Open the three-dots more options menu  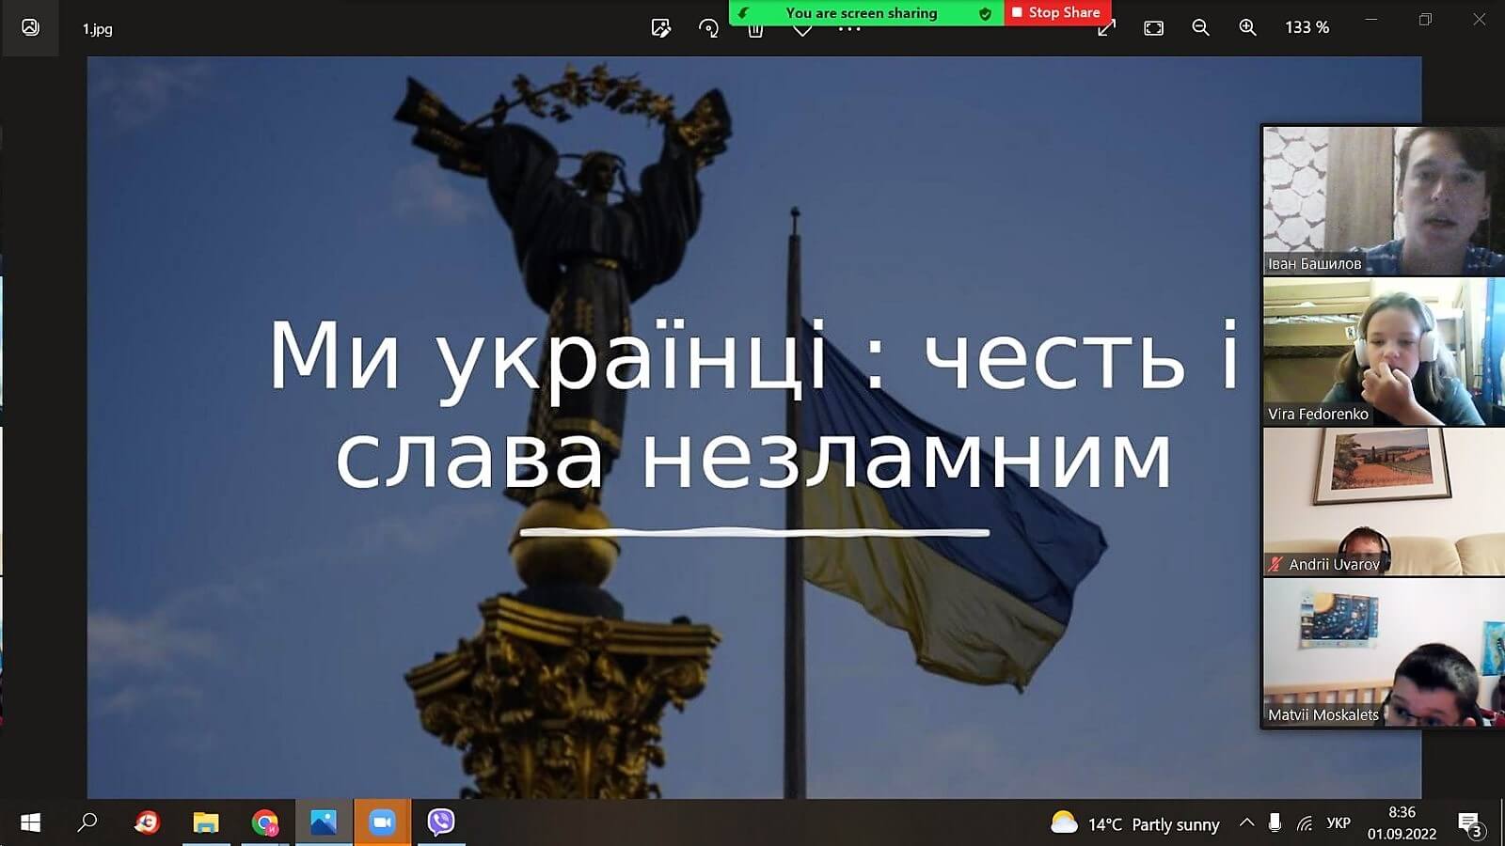tap(849, 30)
